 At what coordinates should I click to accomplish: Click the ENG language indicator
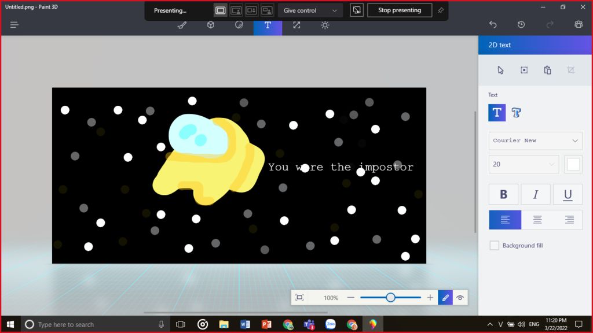[x=534, y=324]
